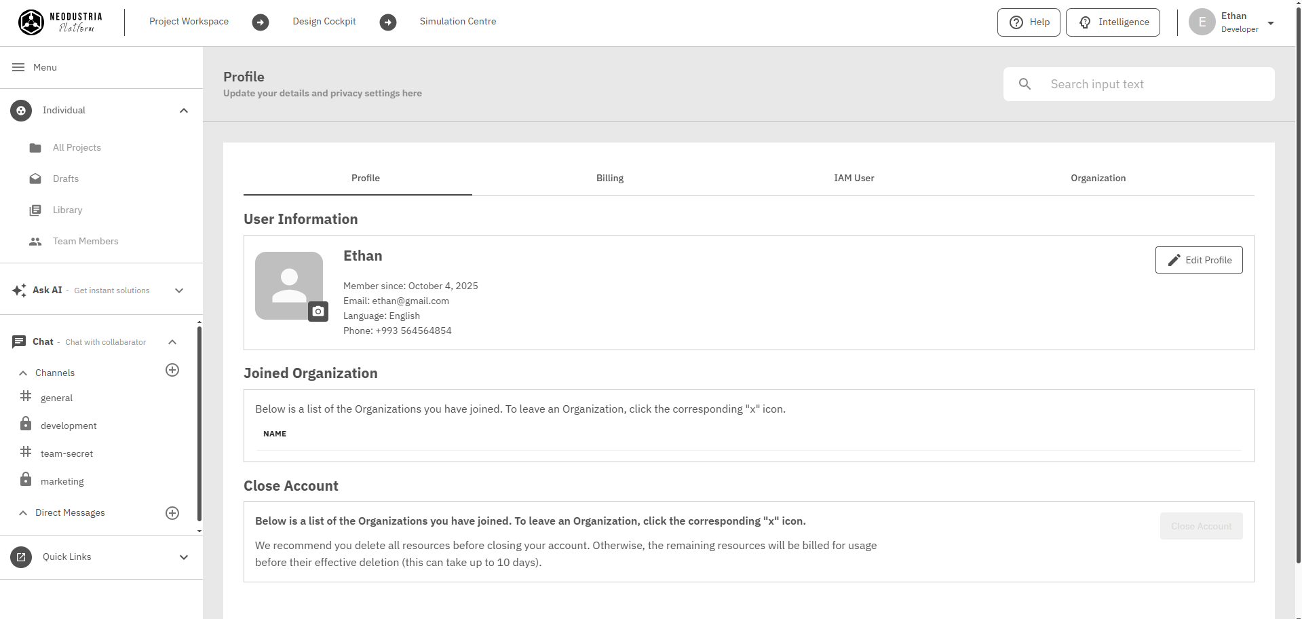This screenshot has width=1302, height=619.
Task: Click the Edit Profile button
Action: point(1198,260)
